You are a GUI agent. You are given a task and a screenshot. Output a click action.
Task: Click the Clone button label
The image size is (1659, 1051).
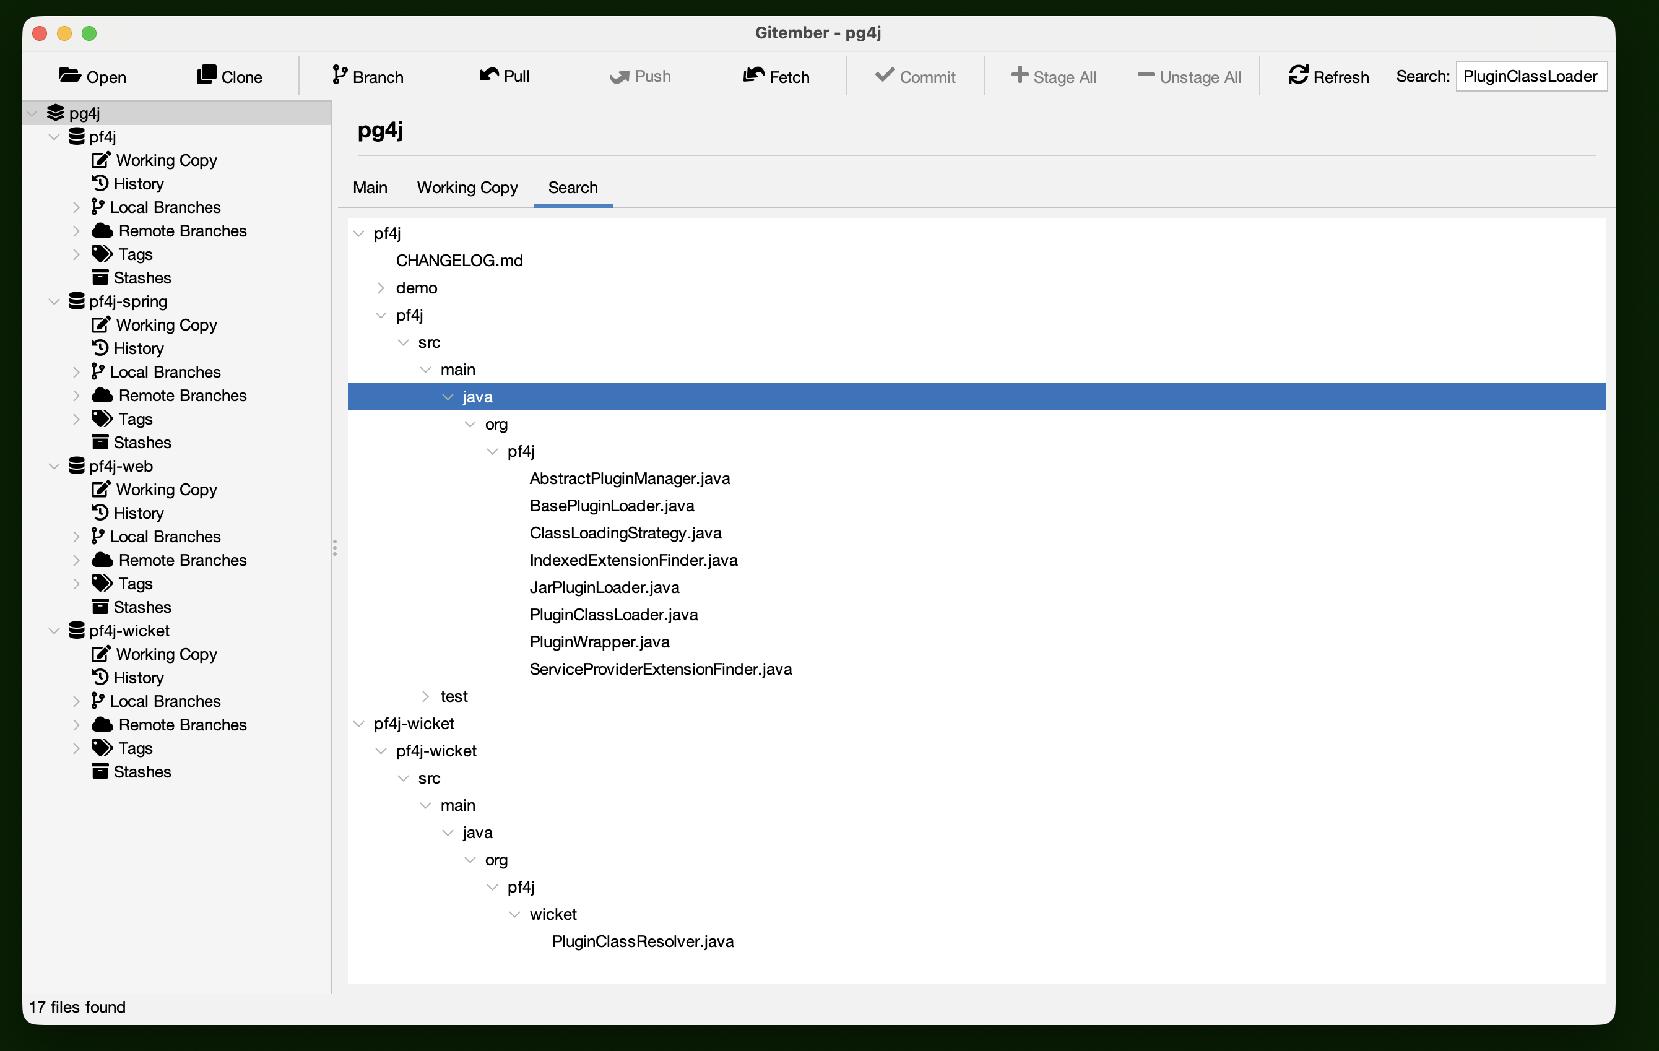click(242, 77)
